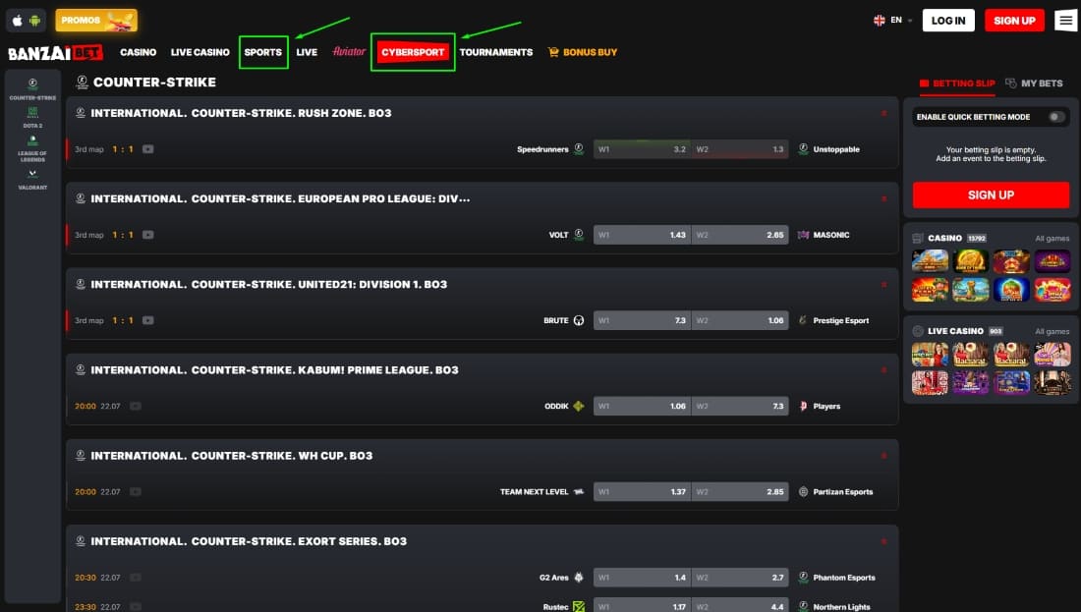
Task: Enable quick betting mode toggle
Action: 1056,117
